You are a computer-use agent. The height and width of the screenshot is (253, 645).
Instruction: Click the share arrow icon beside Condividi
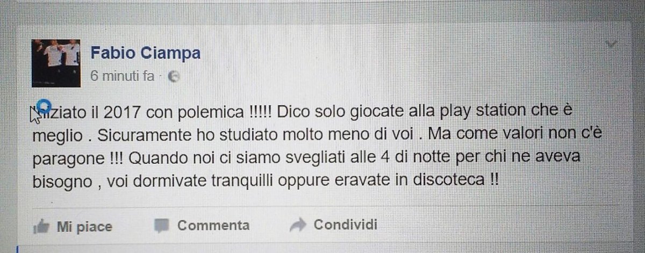click(x=298, y=225)
